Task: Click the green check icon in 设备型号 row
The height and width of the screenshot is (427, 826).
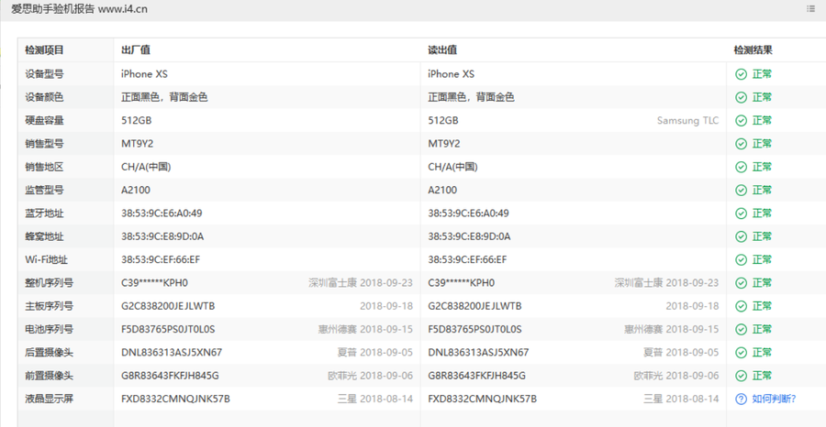Action: pyautogui.click(x=742, y=74)
